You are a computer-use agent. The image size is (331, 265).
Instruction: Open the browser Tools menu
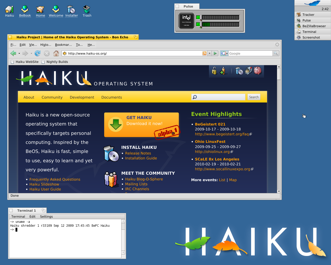pyautogui.click(x=79, y=45)
